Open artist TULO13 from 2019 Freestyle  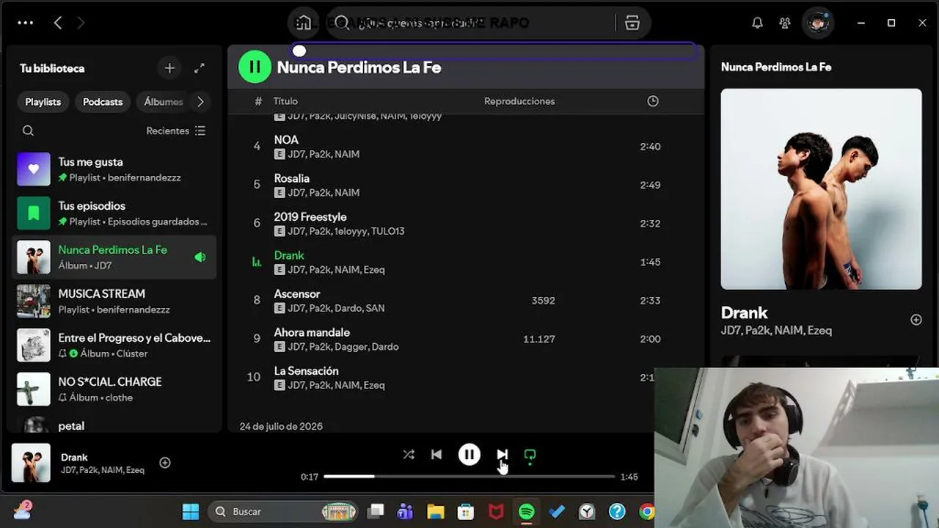(387, 231)
